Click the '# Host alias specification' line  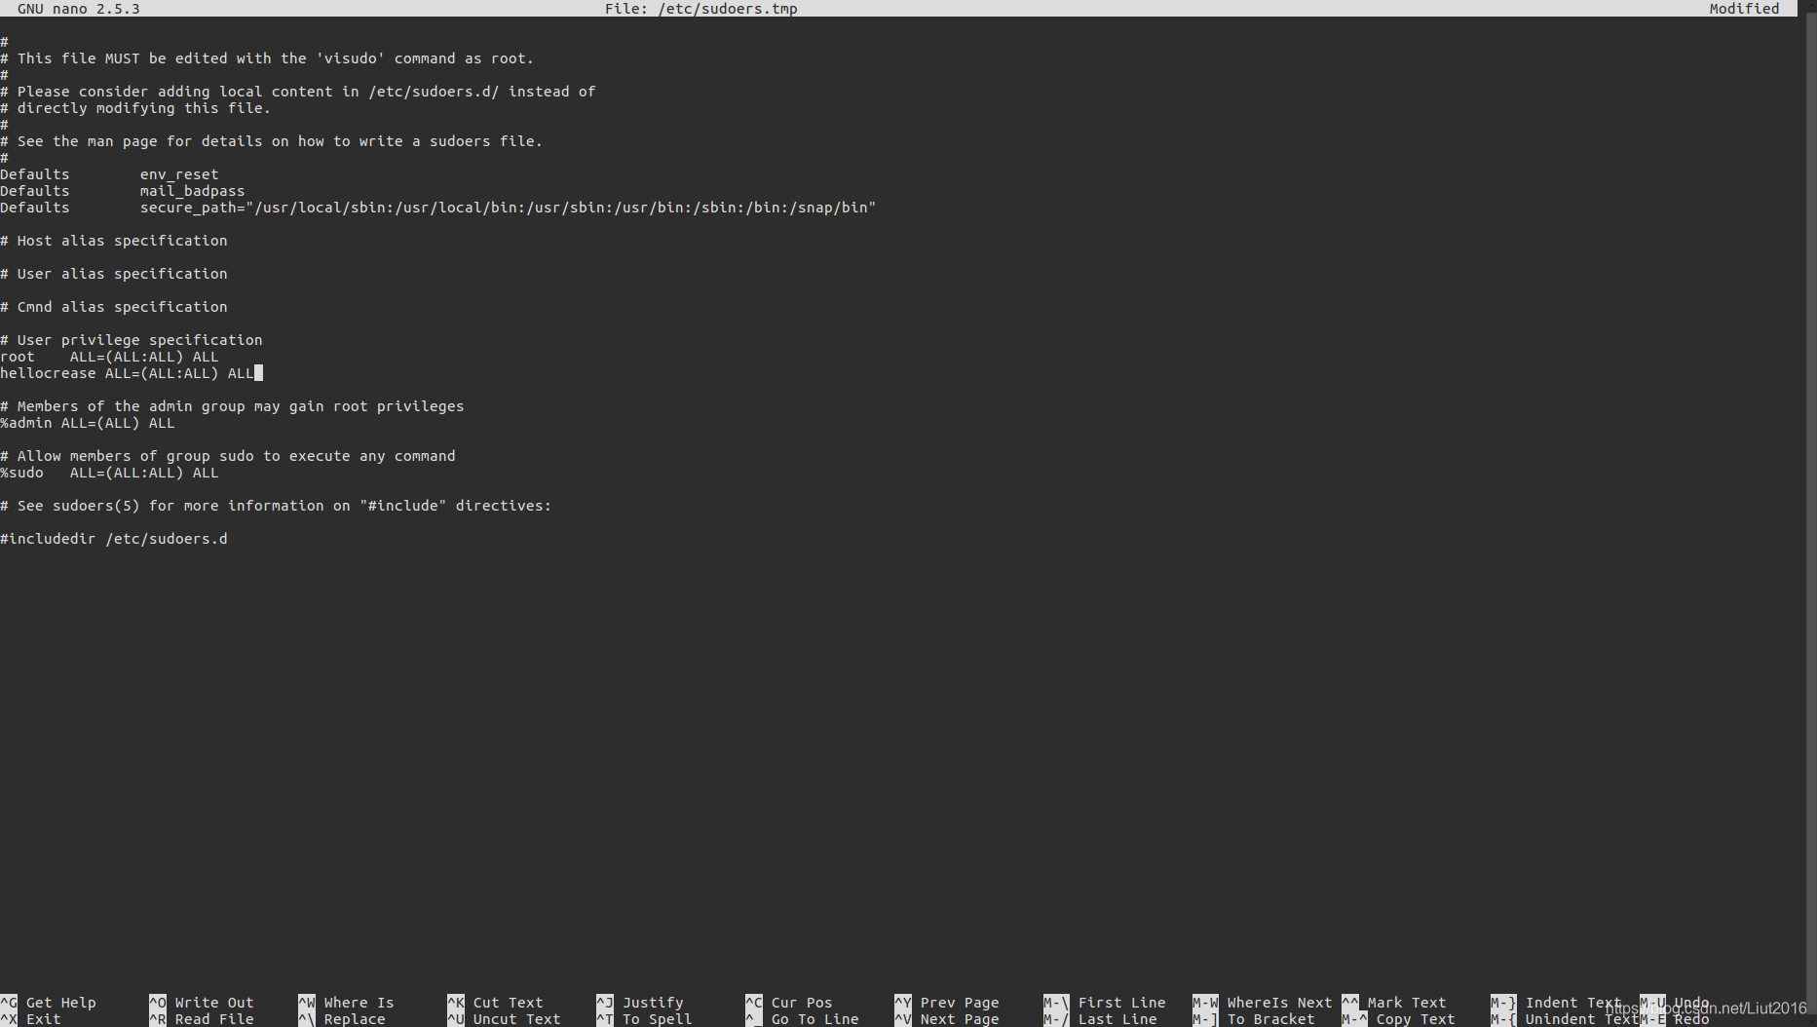(114, 241)
